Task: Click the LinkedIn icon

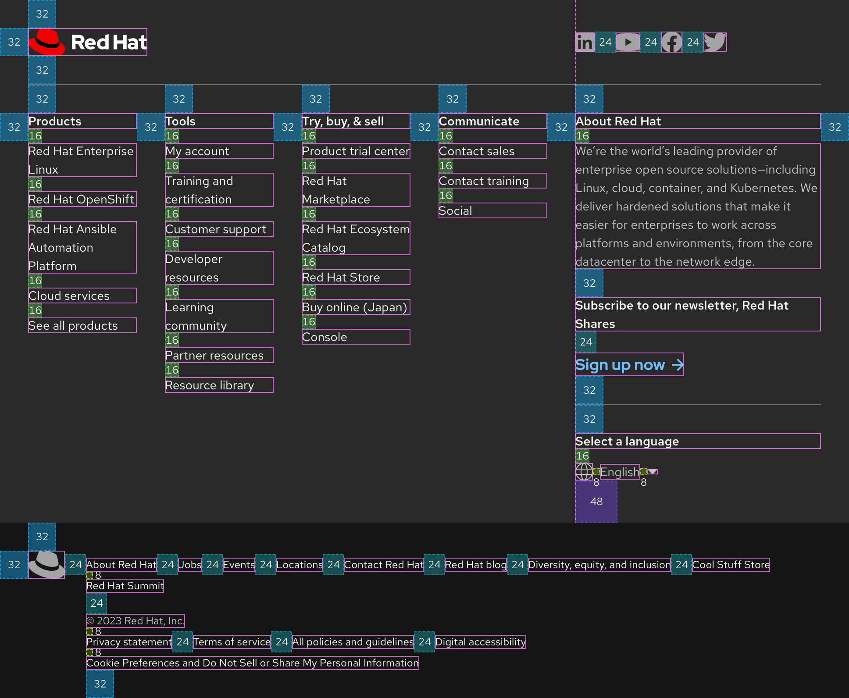Action: click(585, 42)
